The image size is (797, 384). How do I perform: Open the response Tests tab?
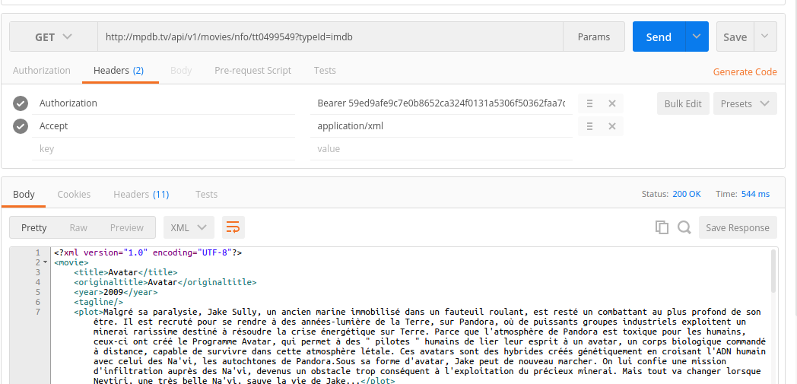coord(206,195)
